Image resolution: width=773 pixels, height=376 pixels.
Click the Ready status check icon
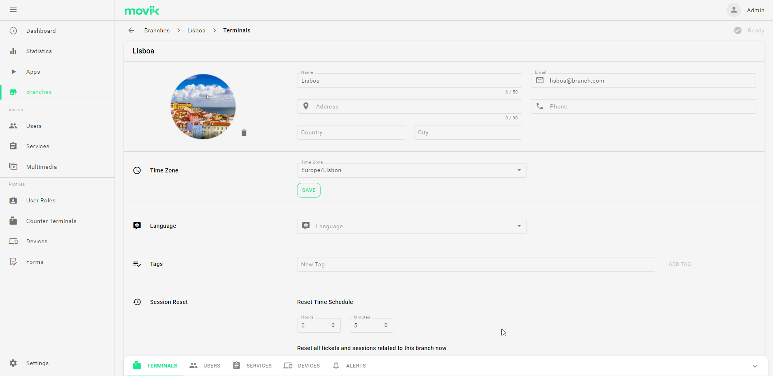(x=738, y=30)
